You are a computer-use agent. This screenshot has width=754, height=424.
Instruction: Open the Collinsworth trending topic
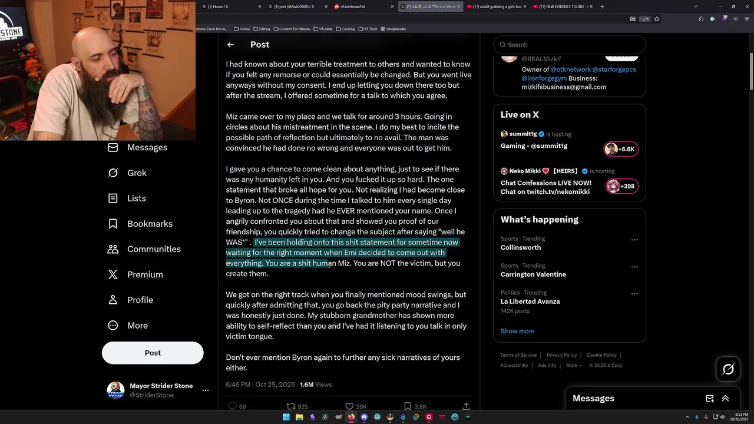(x=521, y=248)
